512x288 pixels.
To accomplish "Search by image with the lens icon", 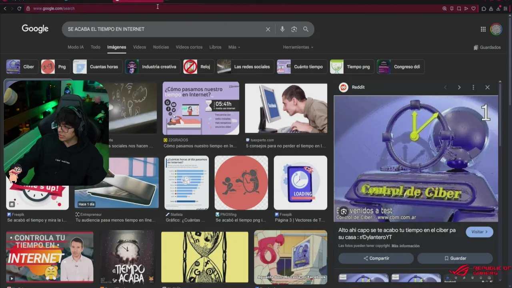I will (294, 29).
